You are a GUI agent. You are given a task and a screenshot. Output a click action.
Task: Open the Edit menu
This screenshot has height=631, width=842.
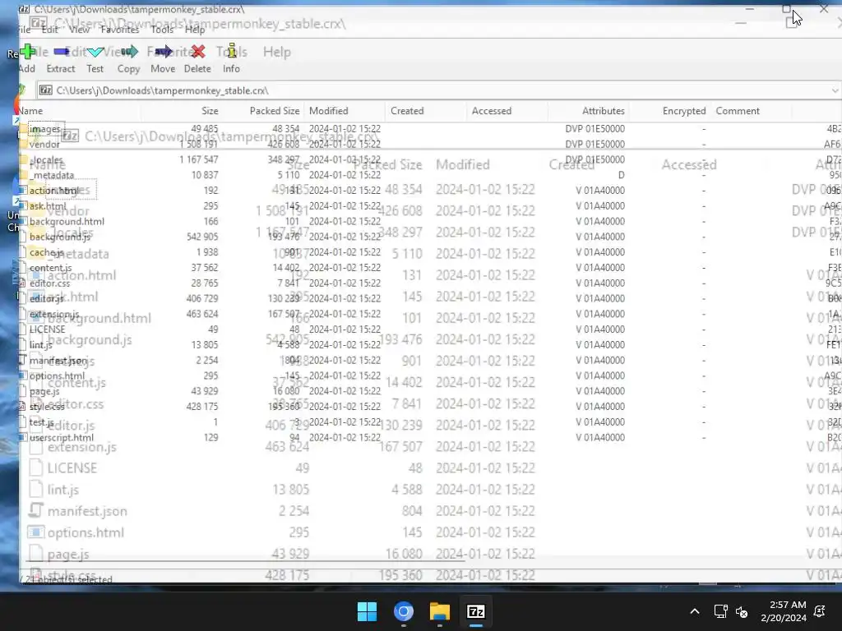(x=49, y=30)
